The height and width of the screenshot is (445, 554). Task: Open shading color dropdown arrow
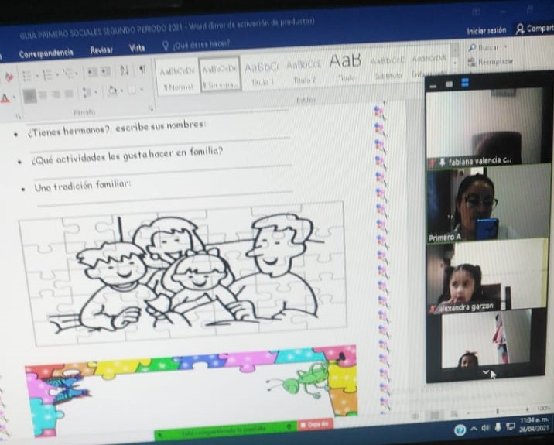121,91
